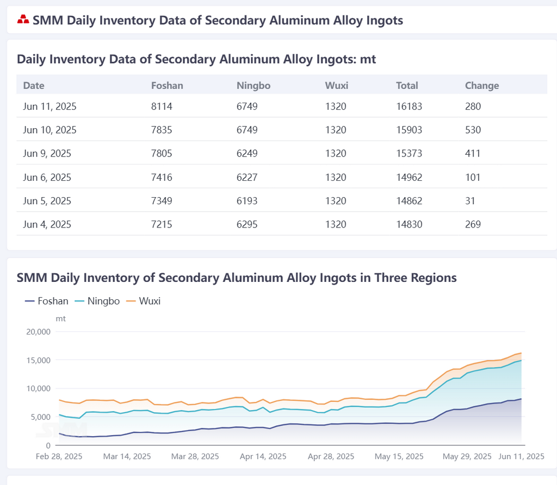Click Foshan value 7835
557x485 pixels.
pos(162,130)
